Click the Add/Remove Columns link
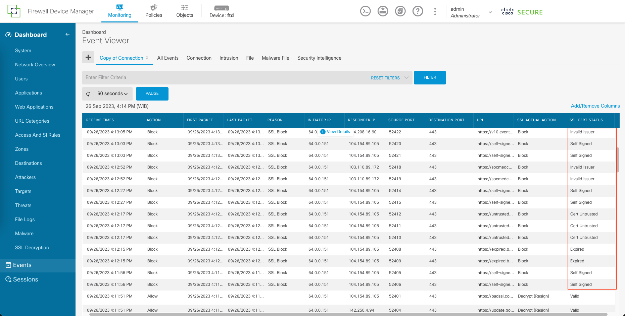This screenshot has height=316, width=625. pyautogui.click(x=595, y=106)
